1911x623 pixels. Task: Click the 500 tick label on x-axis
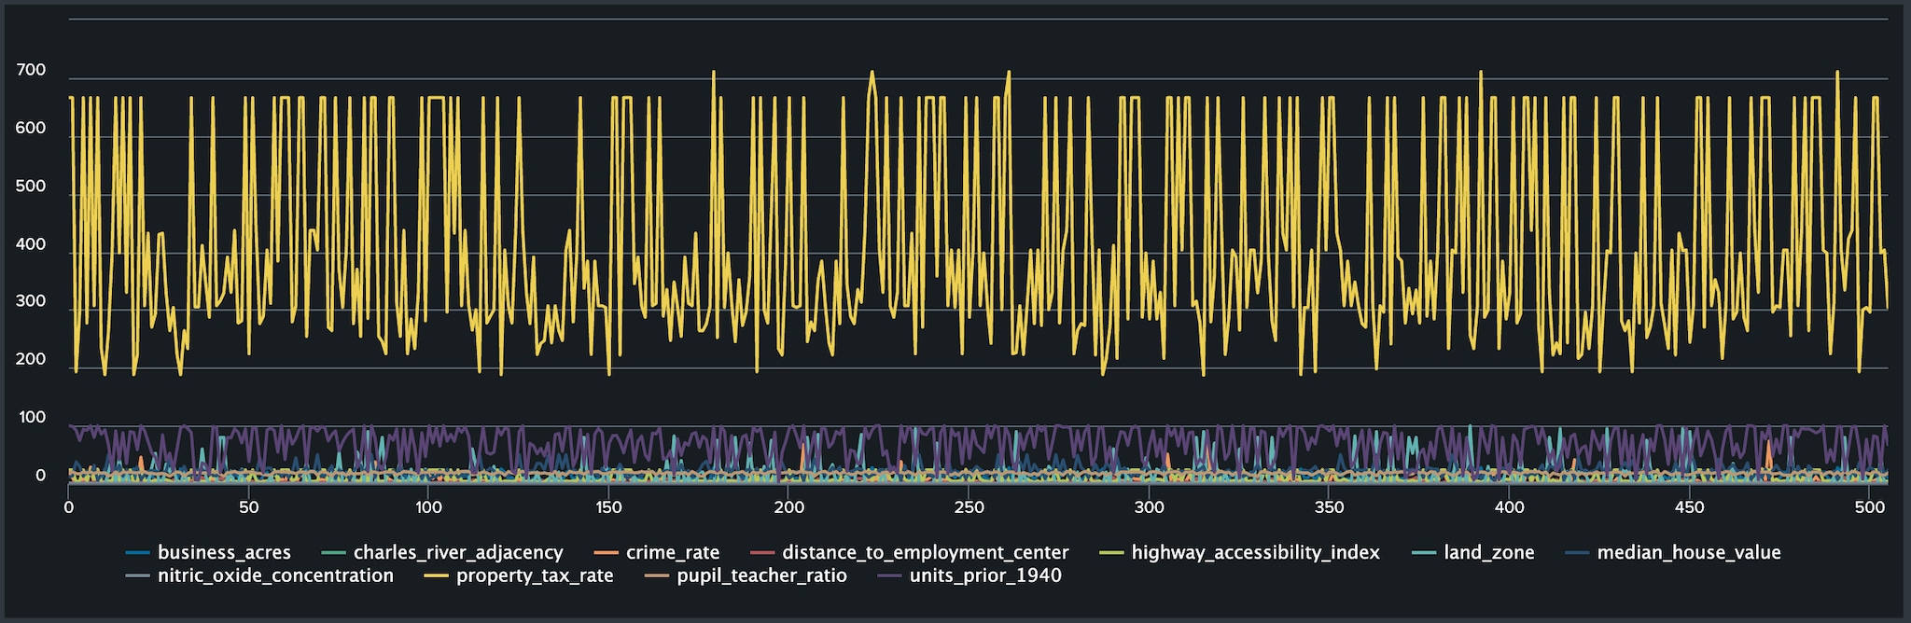coord(1869,507)
